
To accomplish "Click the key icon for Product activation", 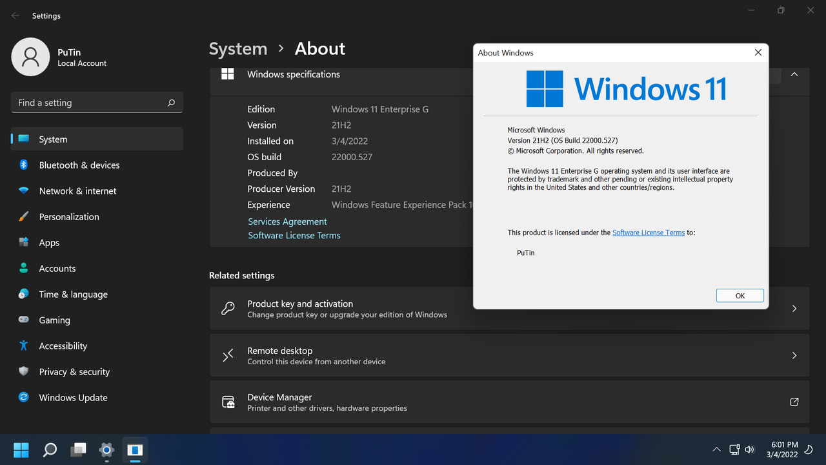I will [x=228, y=308].
